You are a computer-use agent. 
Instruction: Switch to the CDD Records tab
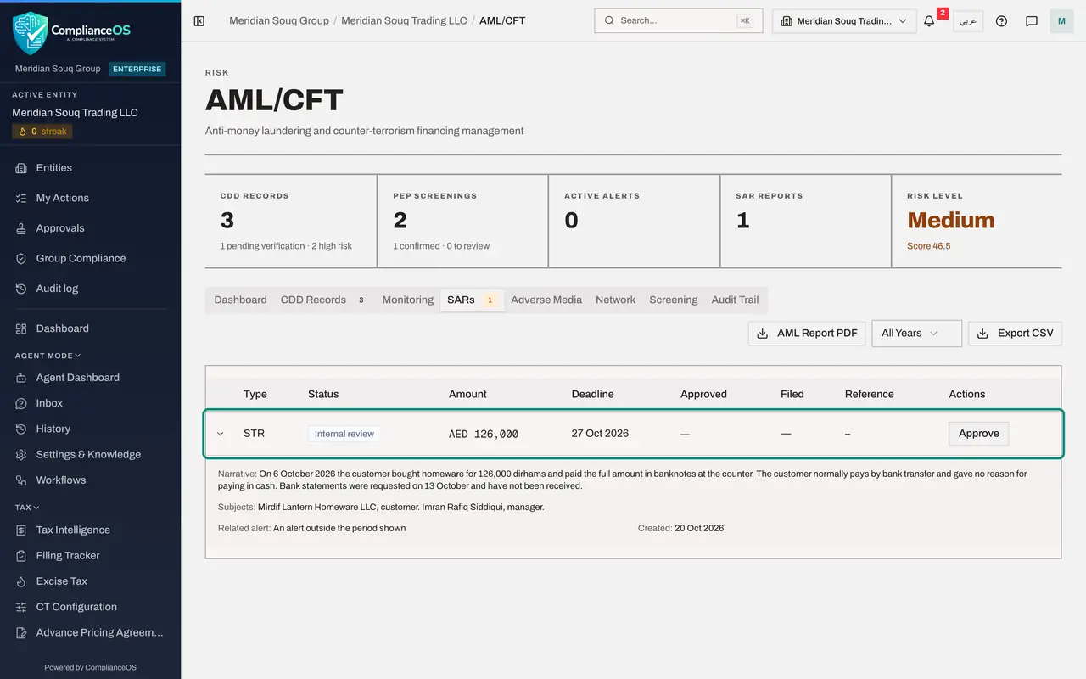322,300
